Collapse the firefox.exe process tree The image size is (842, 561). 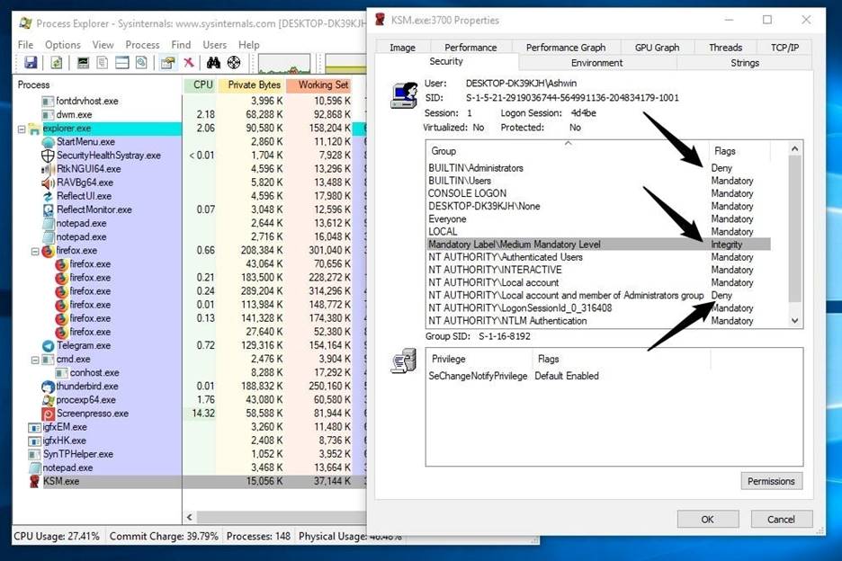(x=34, y=251)
